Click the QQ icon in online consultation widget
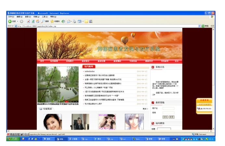Viewport: 225px width, 146px height. pos(199,109)
